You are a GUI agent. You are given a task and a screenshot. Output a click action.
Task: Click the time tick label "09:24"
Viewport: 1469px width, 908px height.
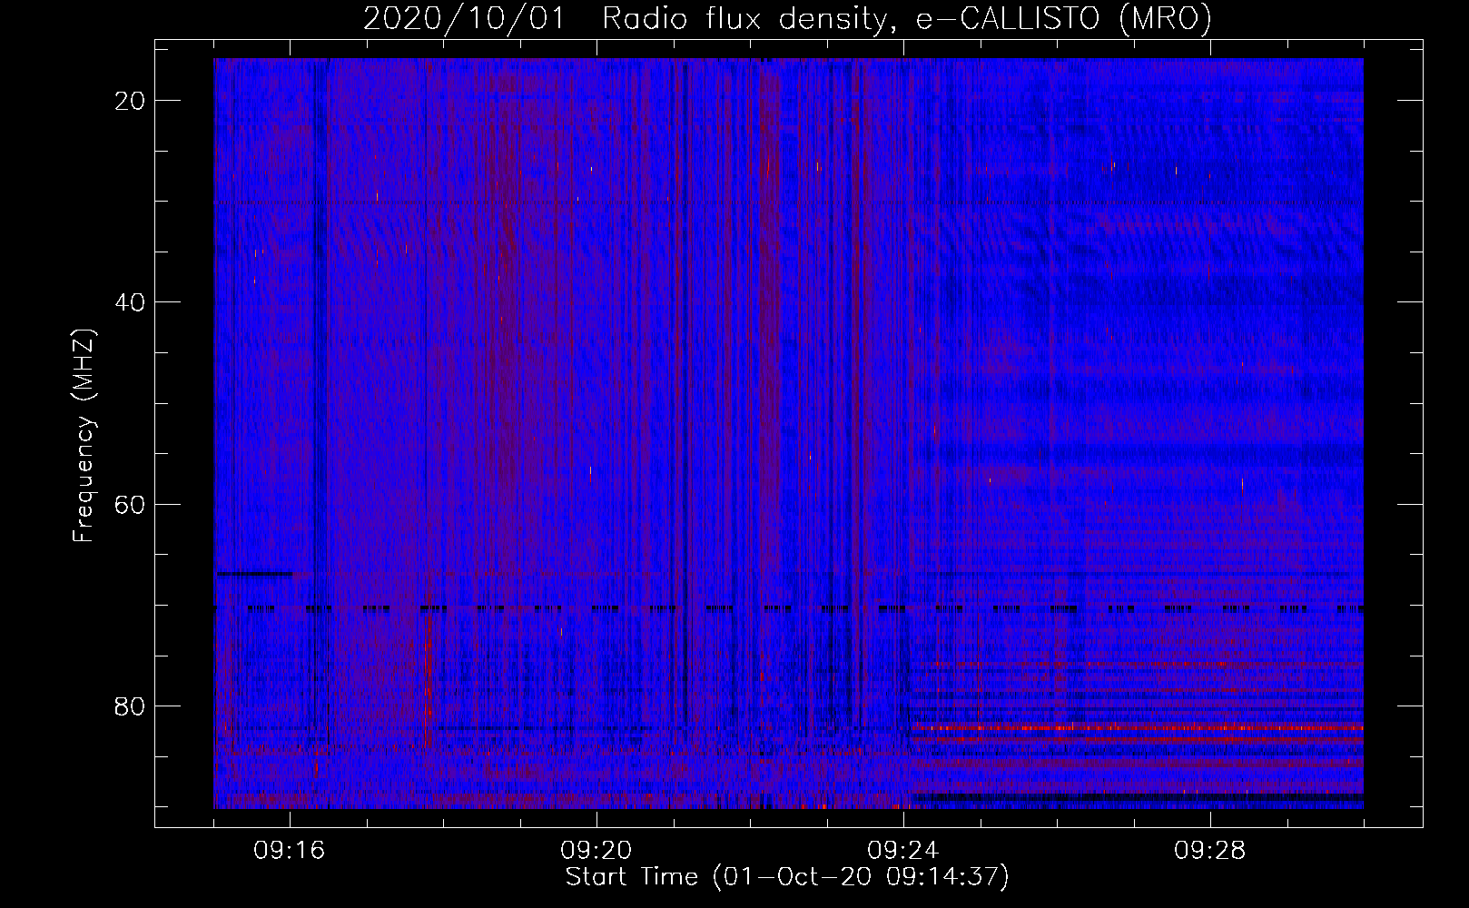(903, 851)
